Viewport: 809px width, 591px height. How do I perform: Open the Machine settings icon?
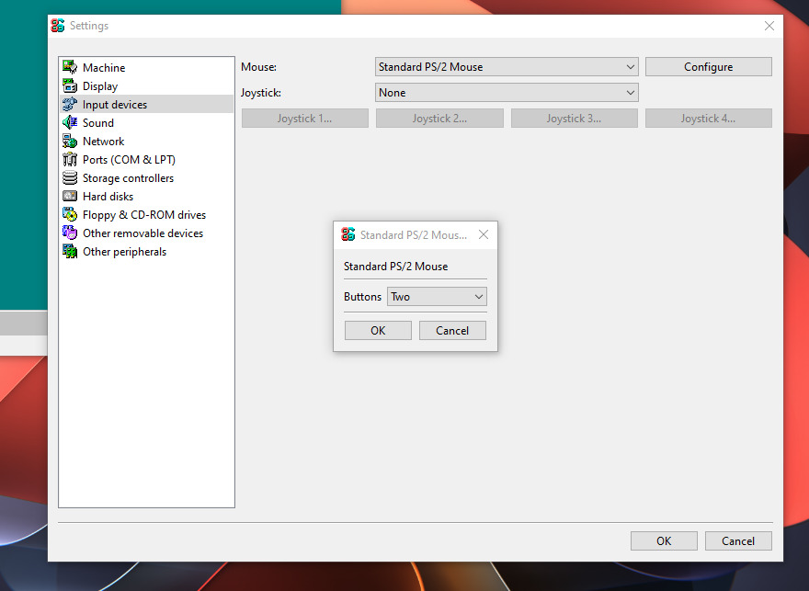point(70,67)
